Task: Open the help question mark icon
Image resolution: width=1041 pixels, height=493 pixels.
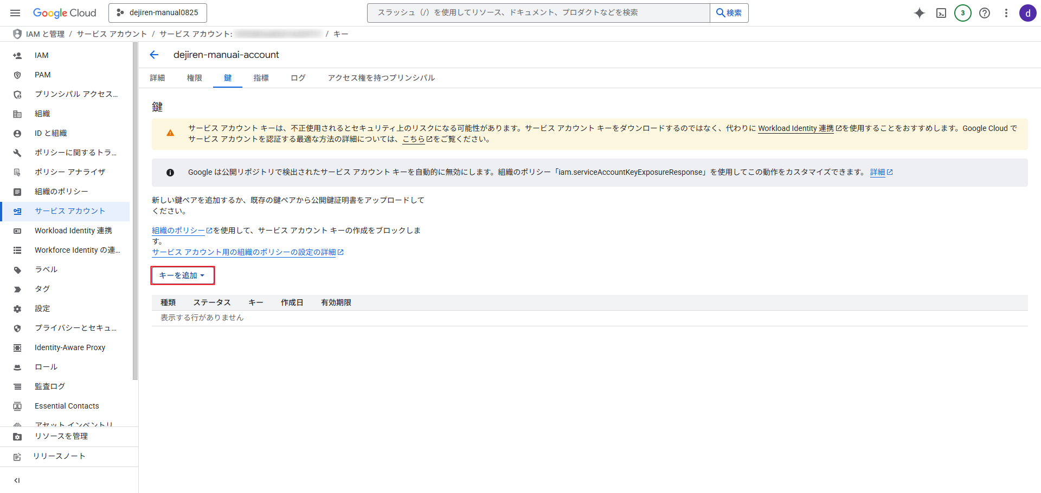Action: coord(985,13)
